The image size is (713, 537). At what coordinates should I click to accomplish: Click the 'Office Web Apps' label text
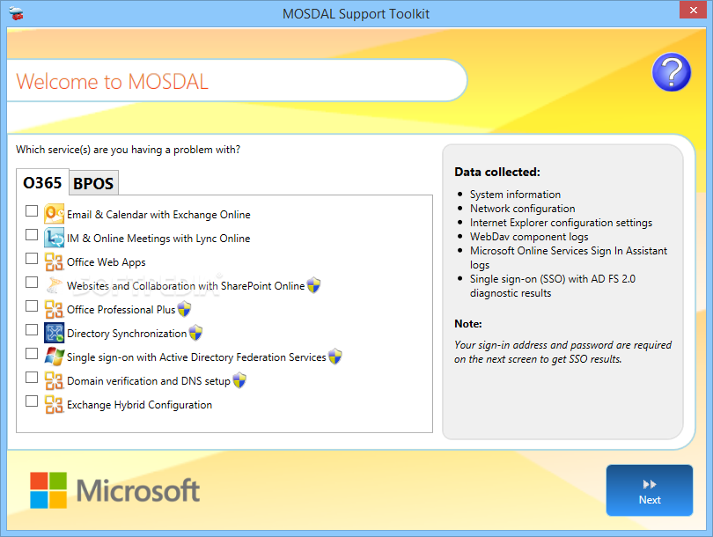[107, 262]
